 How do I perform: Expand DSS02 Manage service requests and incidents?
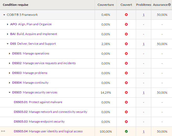(9, 63)
